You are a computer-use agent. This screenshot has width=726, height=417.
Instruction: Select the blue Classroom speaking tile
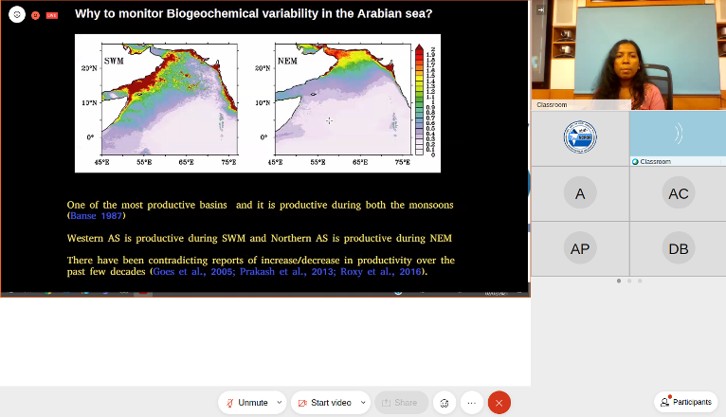(678, 137)
